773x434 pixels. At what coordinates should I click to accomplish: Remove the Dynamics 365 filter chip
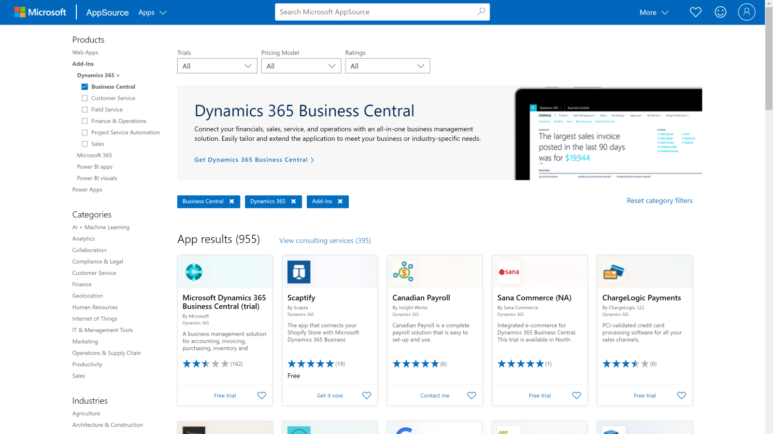click(294, 202)
